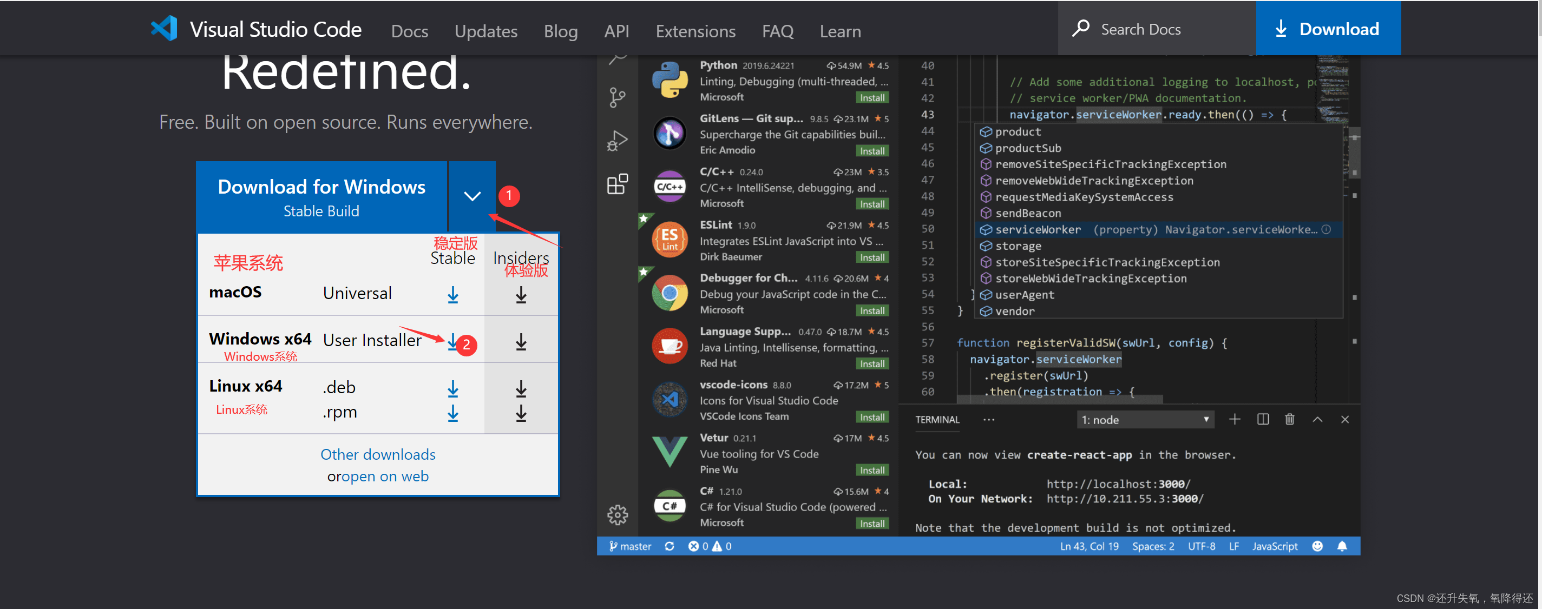
Task: Open the API navigation item
Action: [616, 31]
